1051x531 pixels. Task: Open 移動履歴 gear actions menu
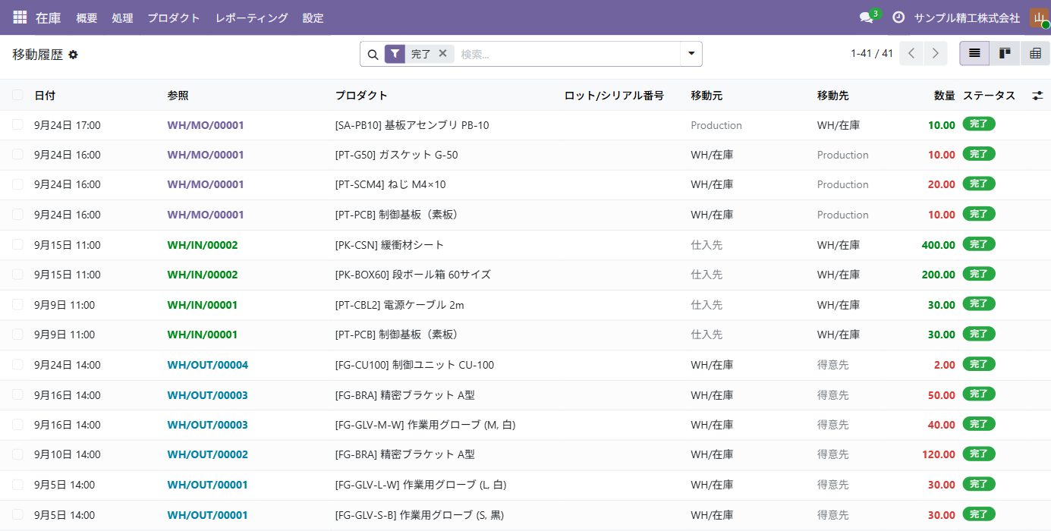coord(73,55)
